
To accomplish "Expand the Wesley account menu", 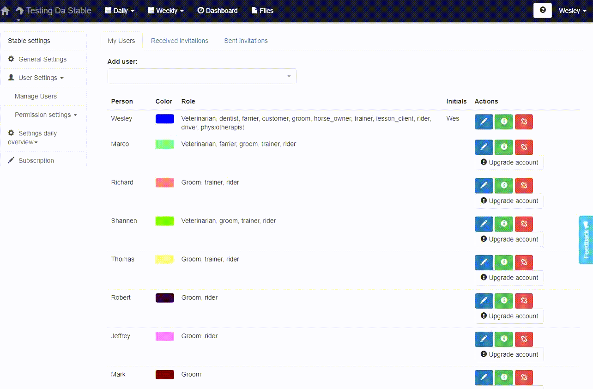I will tap(573, 11).
